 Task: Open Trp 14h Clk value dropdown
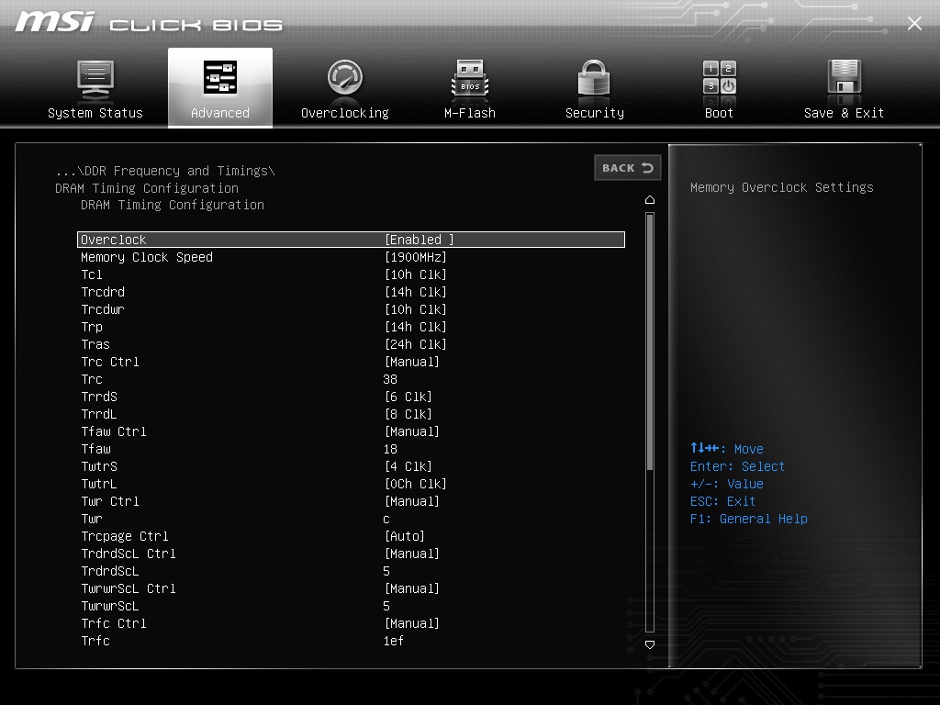click(416, 327)
